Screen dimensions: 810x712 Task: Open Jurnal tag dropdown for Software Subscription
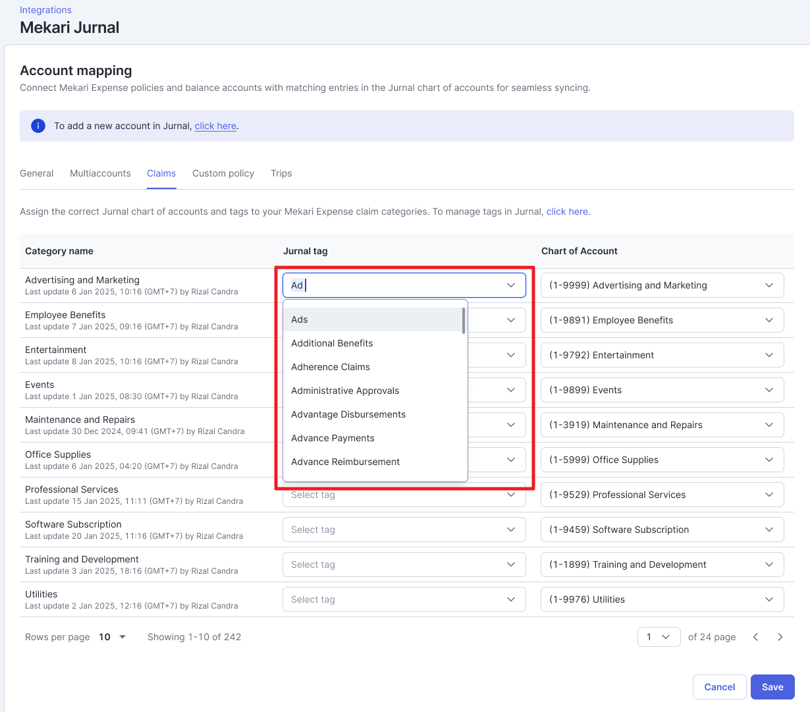pos(404,530)
